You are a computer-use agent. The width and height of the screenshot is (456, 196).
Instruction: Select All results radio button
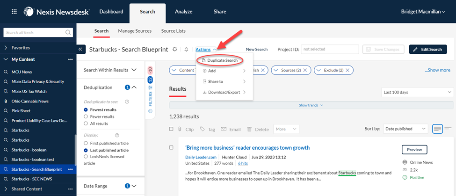(x=86, y=123)
